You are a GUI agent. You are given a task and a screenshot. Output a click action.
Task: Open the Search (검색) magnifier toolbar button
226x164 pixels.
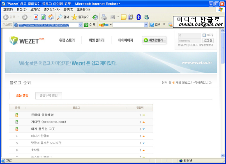pyautogui.click(x=63, y=17)
